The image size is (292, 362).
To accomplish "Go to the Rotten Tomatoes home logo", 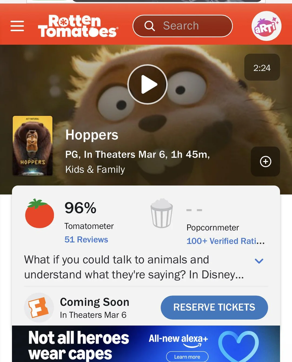I will click(x=78, y=26).
